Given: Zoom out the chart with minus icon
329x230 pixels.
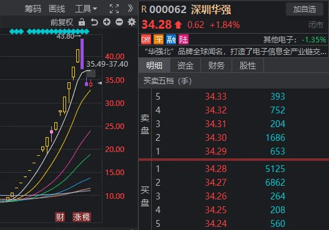Looking at the screenshot, I should click(119, 22).
